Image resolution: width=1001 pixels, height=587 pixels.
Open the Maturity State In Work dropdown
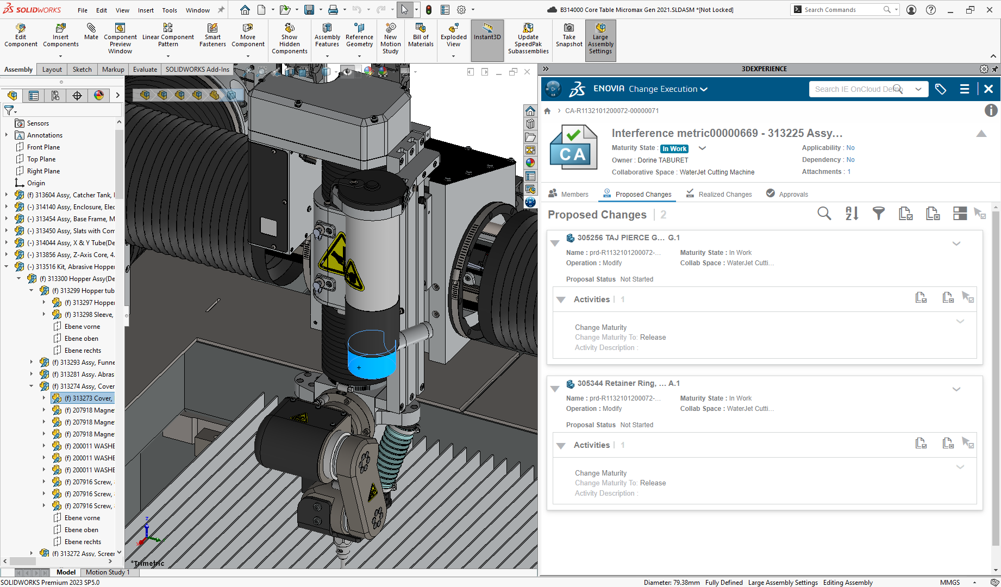(702, 148)
